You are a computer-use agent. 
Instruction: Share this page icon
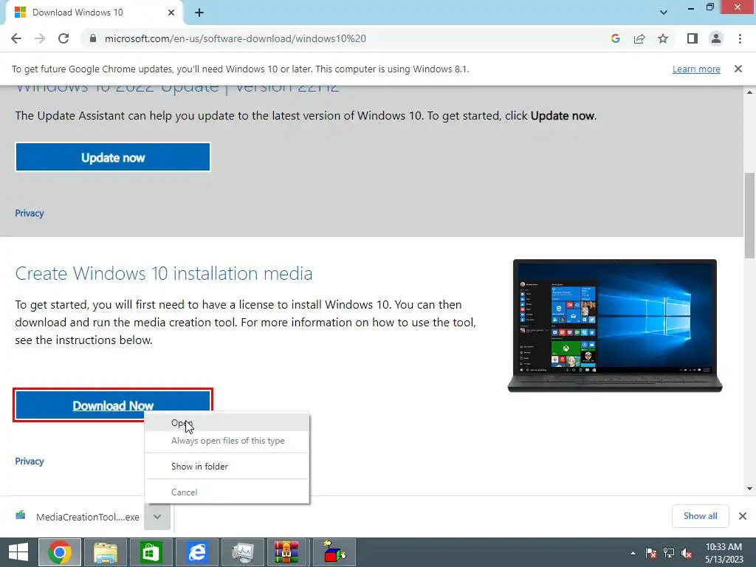639,38
